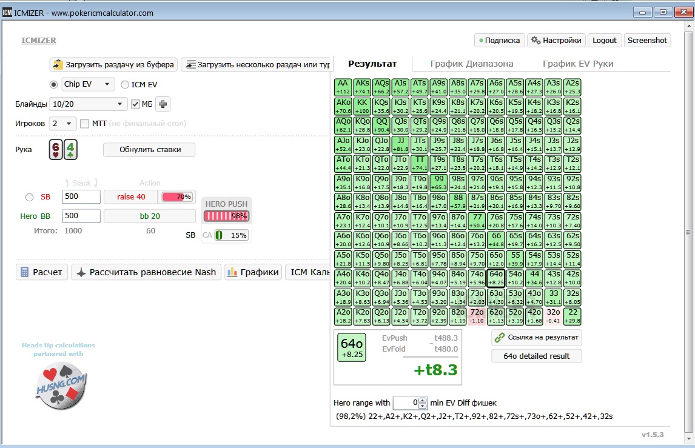
Task: Open the HUSNG.COM partner logo
Action: [x=61, y=384]
